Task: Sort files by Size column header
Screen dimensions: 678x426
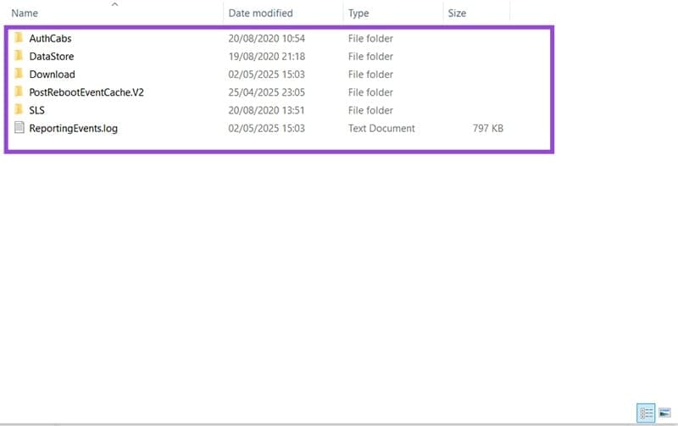Action: point(457,14)
